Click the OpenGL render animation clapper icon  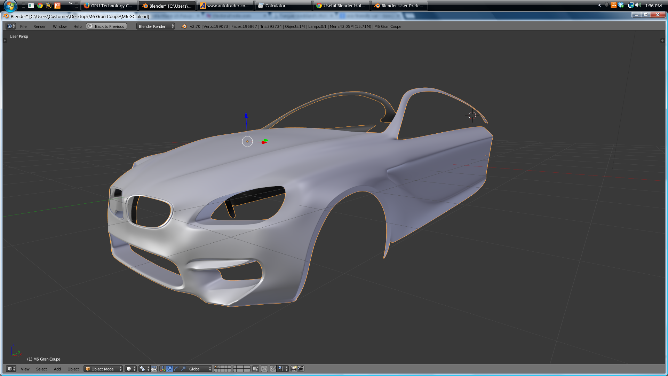click(x=301, y=369)
